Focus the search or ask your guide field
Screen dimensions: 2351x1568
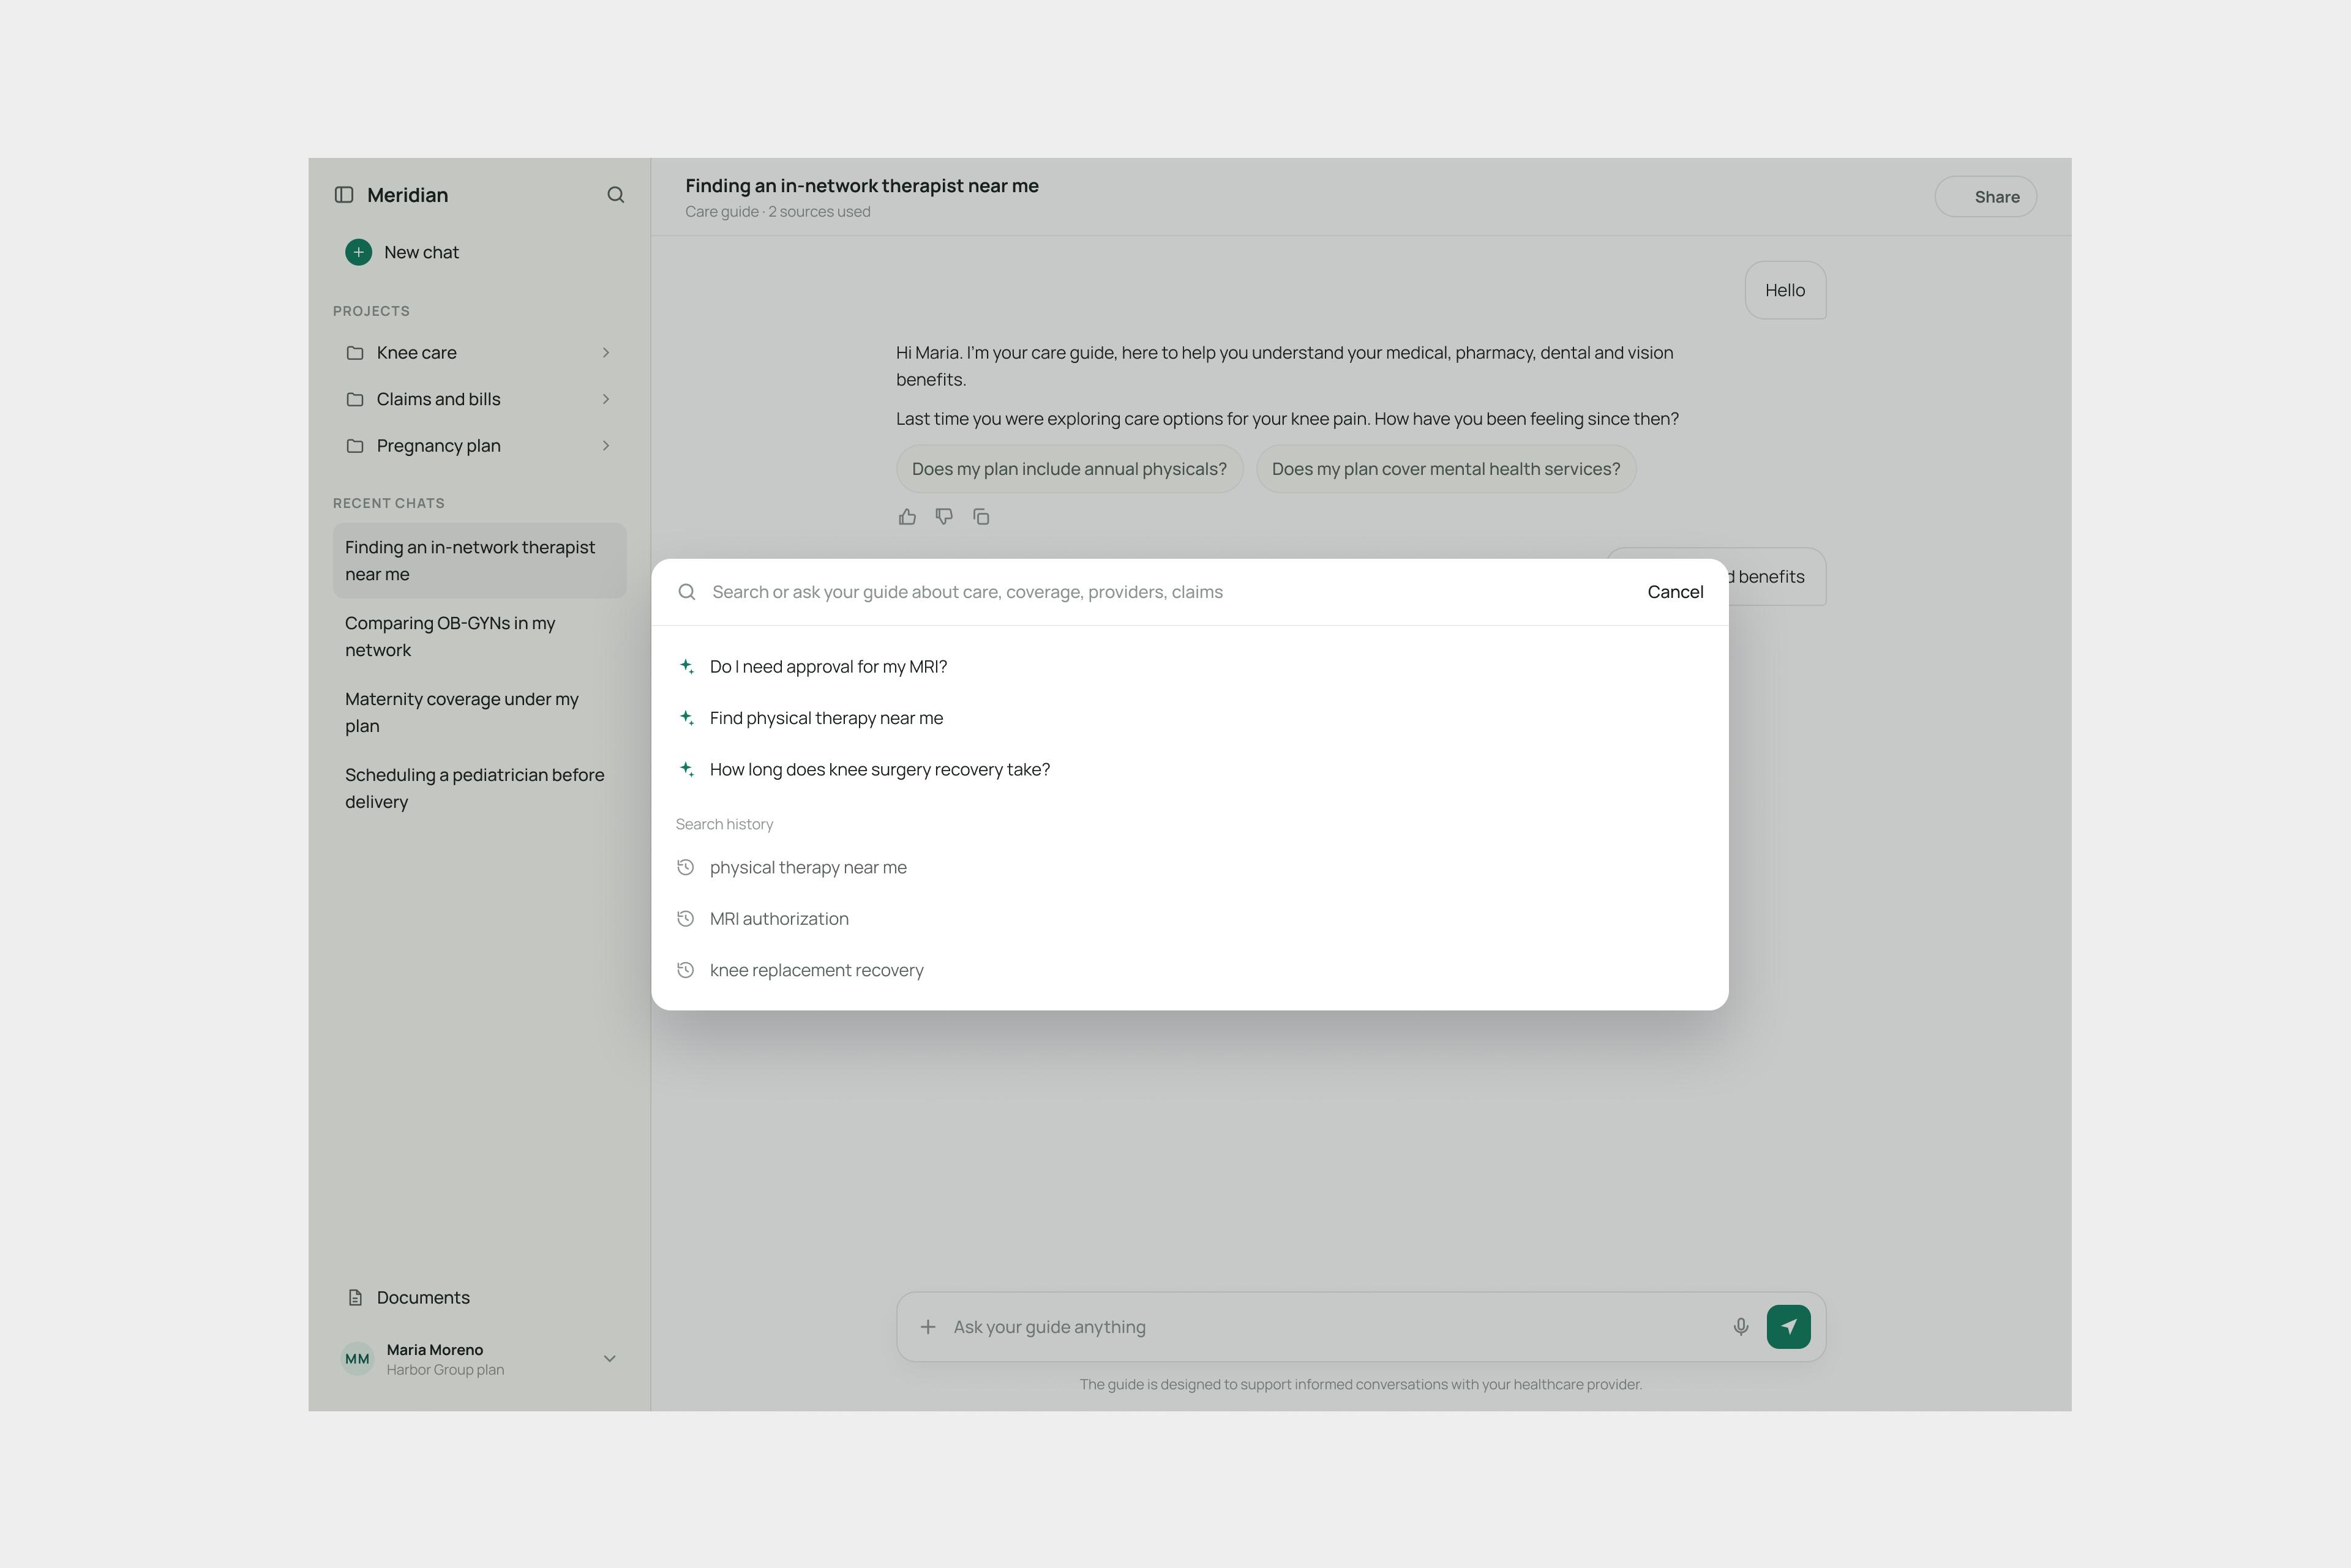tap(1168, 592)
